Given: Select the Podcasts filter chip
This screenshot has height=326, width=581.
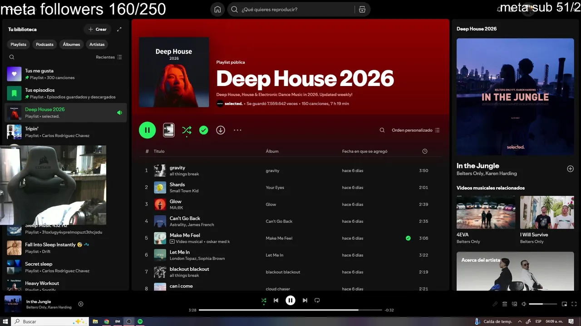Looking at the screenshot, I should click(x=44, y=44).
